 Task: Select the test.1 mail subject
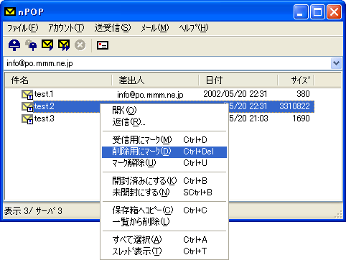tap(44, 94)
